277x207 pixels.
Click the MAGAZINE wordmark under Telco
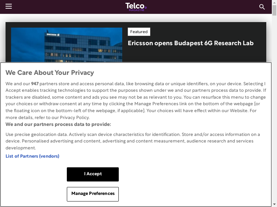(136, 10)
